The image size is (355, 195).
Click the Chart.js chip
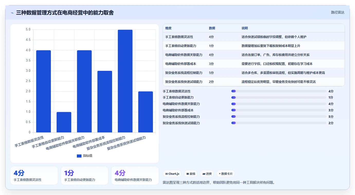tap(172, 174)
